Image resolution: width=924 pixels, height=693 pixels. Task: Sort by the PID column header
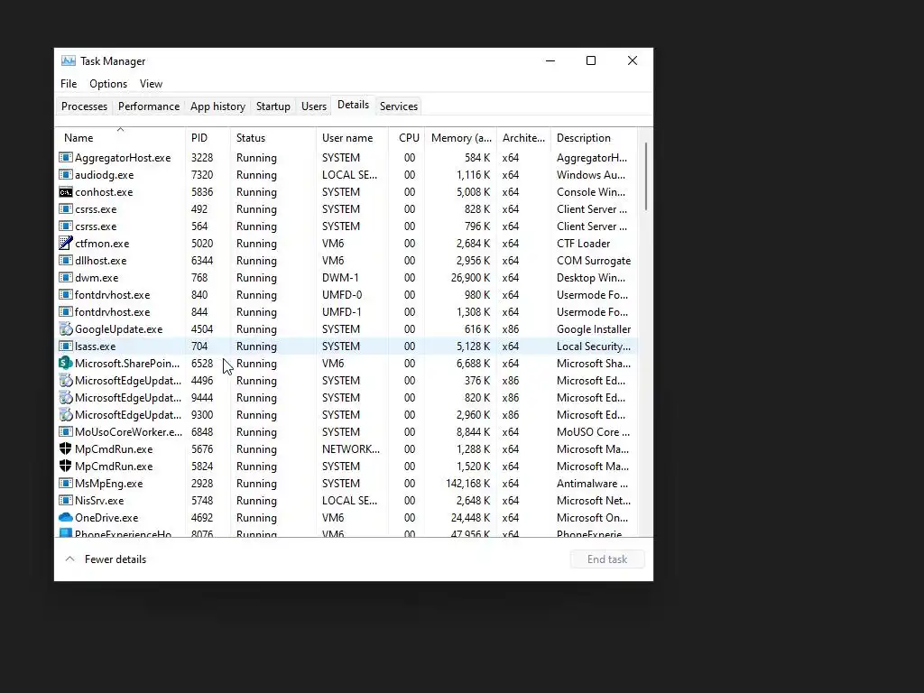click(x=208, y=138)
